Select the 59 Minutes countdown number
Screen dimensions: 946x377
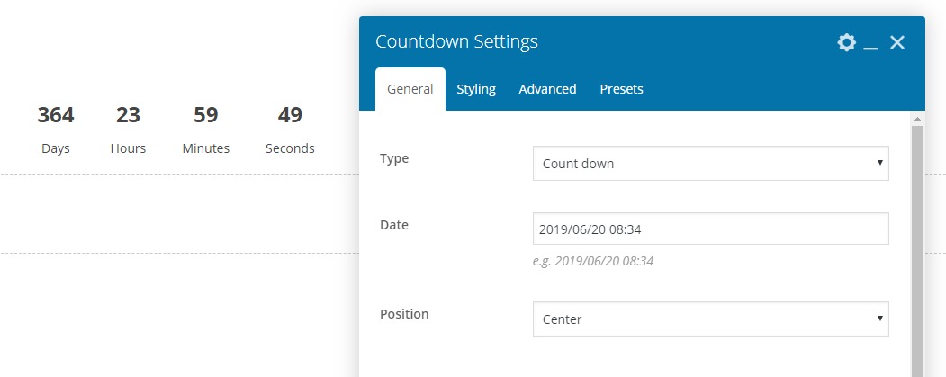tap(205, 115)
